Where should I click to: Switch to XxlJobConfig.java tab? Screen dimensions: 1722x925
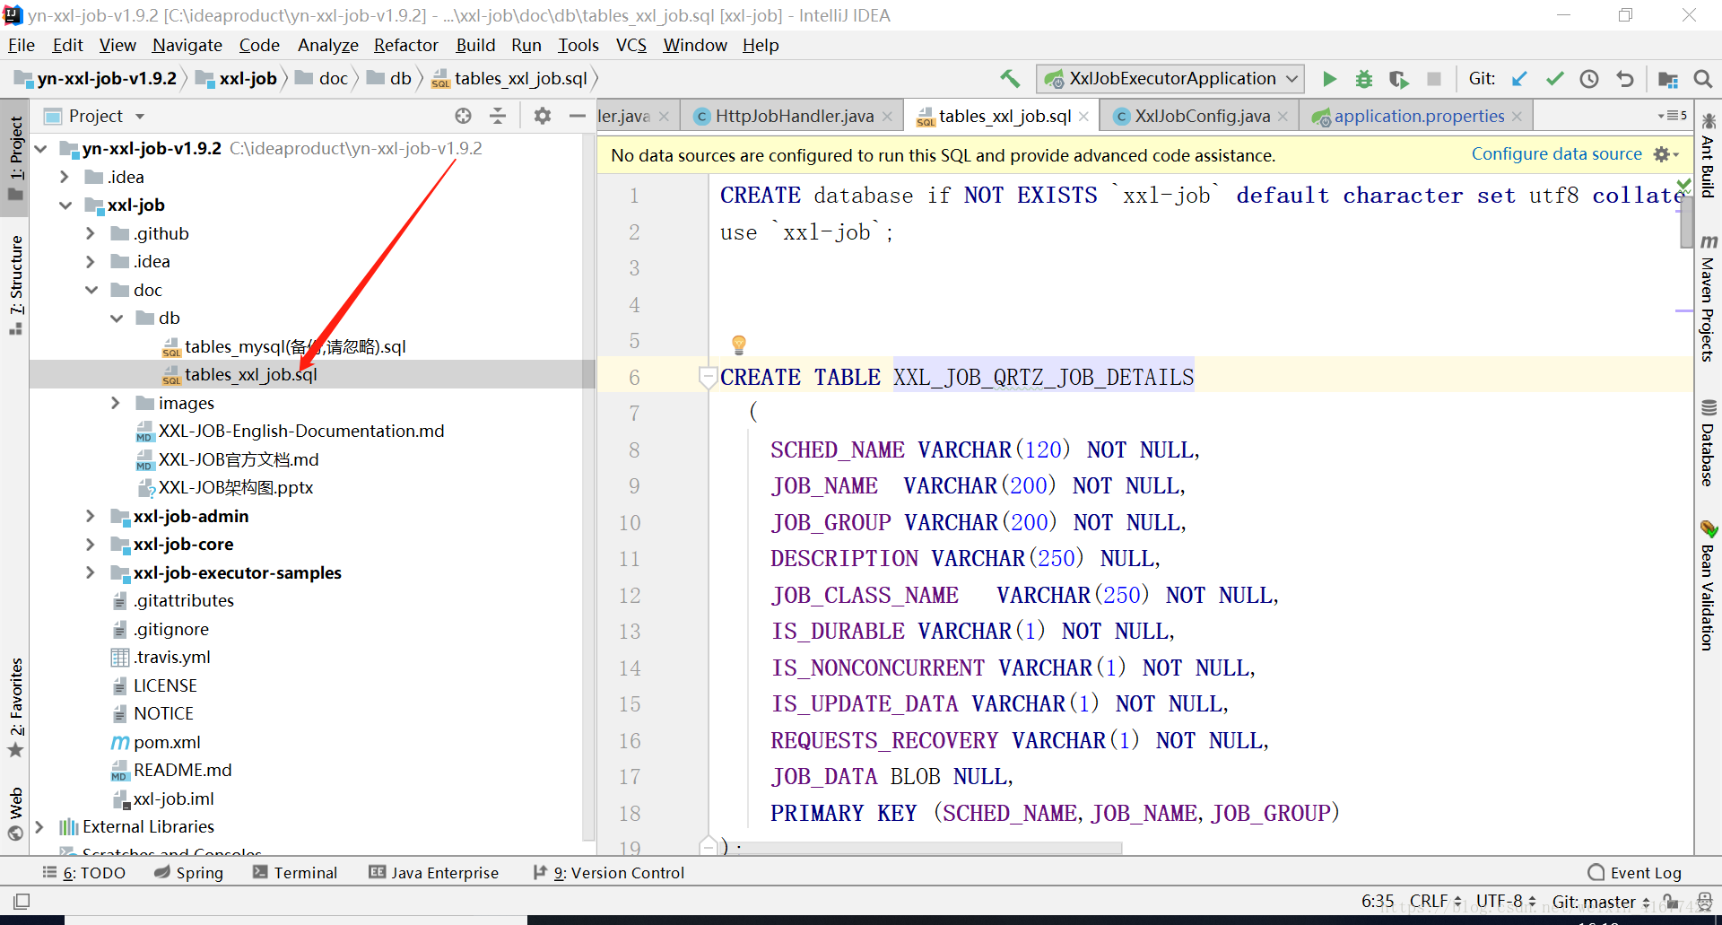click(x=1202, y=116)
